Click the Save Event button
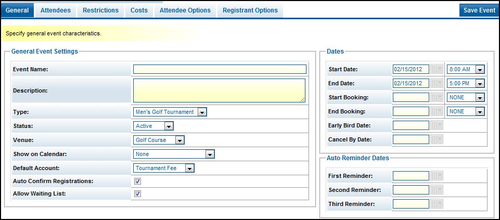 pyautogui.click(x=479, y=10)
